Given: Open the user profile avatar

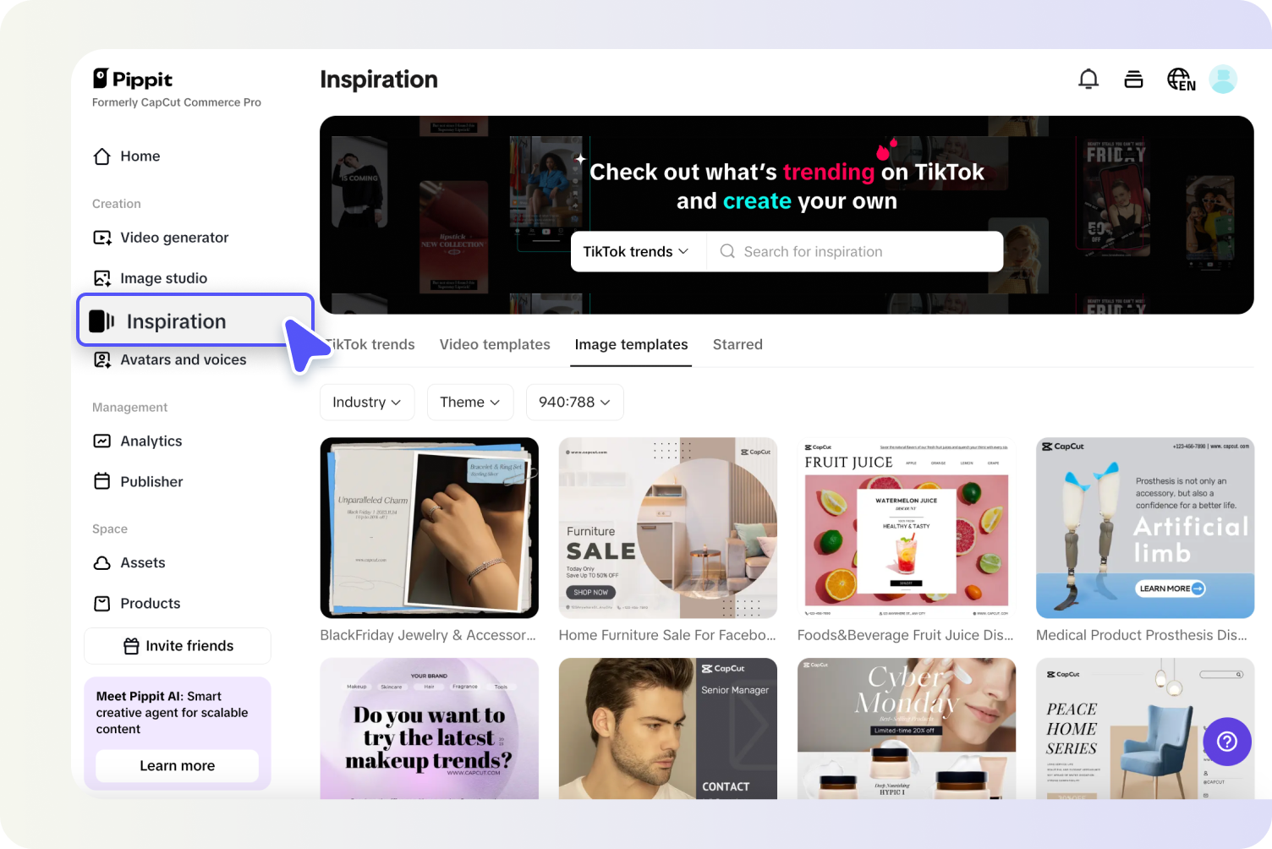Looking at the screenshot, I should 1223,79.
